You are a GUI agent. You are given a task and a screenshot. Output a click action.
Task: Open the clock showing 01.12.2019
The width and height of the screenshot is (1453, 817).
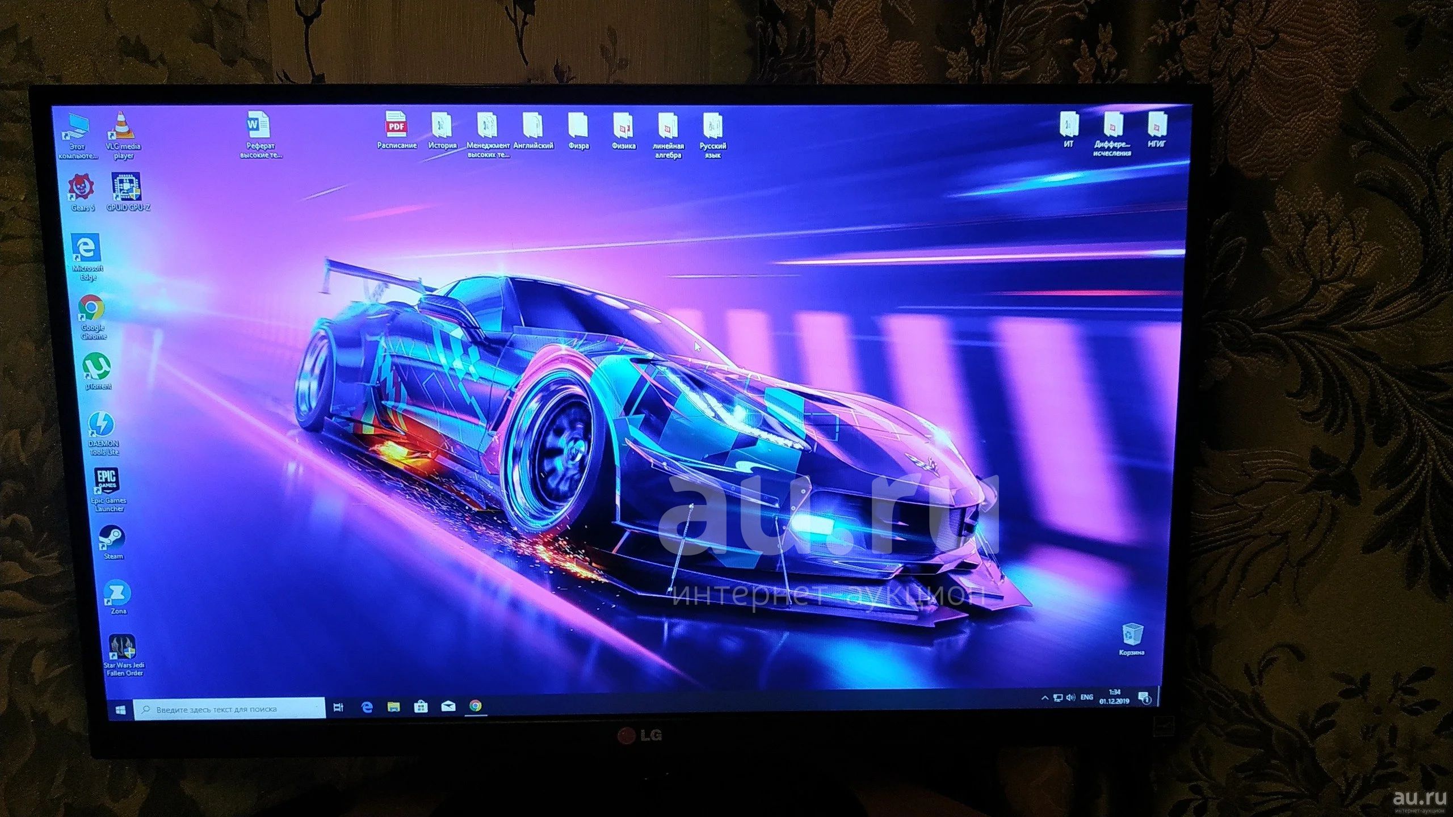[x=1114, y=697]
